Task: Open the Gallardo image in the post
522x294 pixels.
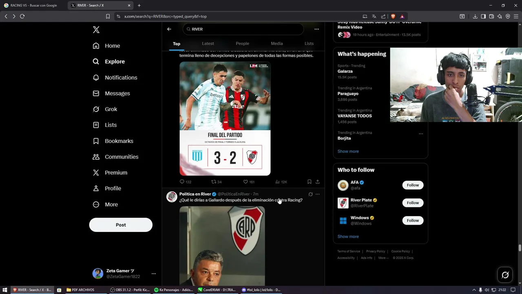Action: (222, 246)
